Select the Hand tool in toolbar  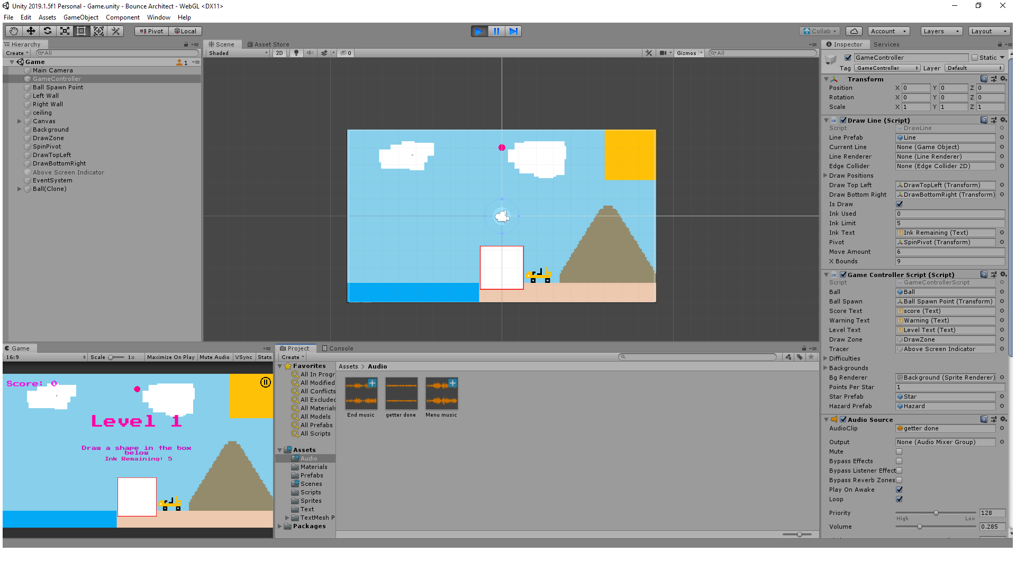click(x=14, y=31)
